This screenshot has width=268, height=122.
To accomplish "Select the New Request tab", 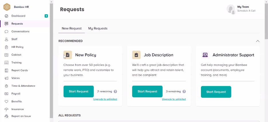I will [x=72, y=28].
